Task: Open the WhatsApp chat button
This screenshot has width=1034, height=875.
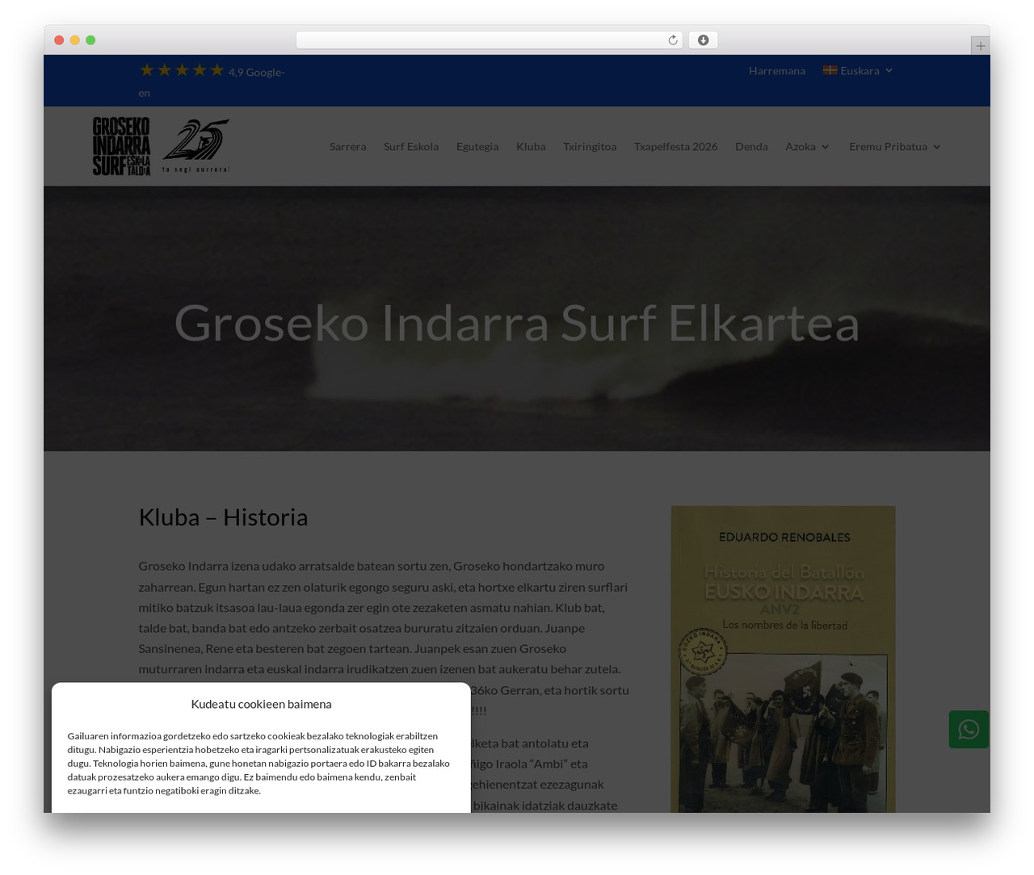Action: coord(969,730)
